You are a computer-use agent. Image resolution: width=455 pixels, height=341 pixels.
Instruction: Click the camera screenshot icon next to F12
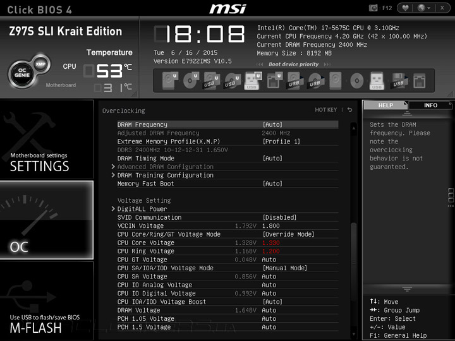(x=373, y=8)
